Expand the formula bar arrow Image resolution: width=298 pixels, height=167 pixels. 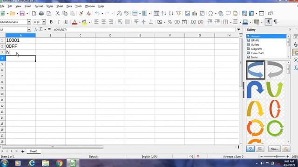pos(238,30)
